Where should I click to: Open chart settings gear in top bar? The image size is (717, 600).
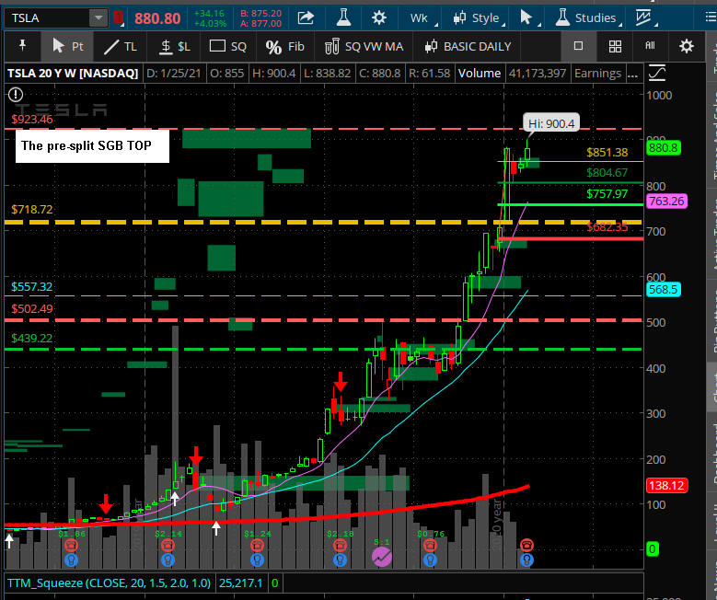tap(378, 17)
